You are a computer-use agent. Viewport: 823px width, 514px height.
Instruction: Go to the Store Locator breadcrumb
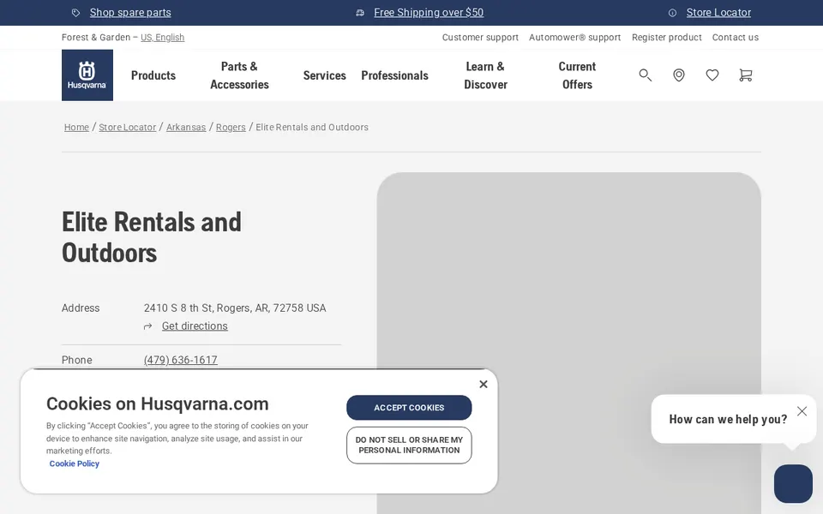pos(128,127)
